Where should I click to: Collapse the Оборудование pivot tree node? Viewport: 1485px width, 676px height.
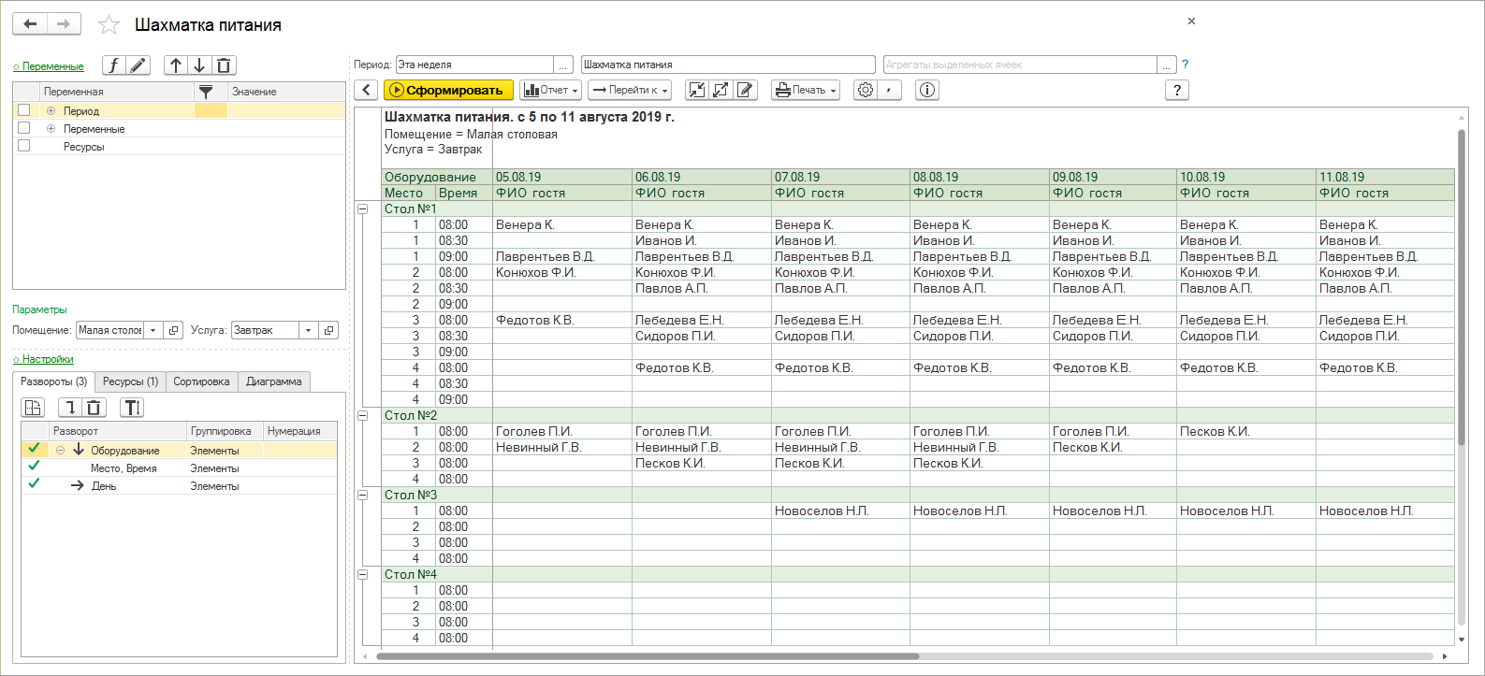[61, 451]
